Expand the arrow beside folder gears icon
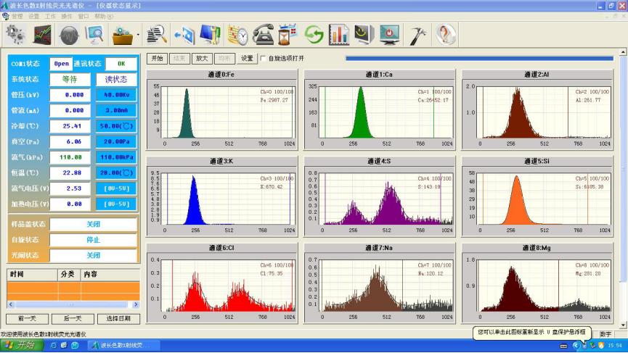The width and height of the screenshot is (628, 353). 138,35
